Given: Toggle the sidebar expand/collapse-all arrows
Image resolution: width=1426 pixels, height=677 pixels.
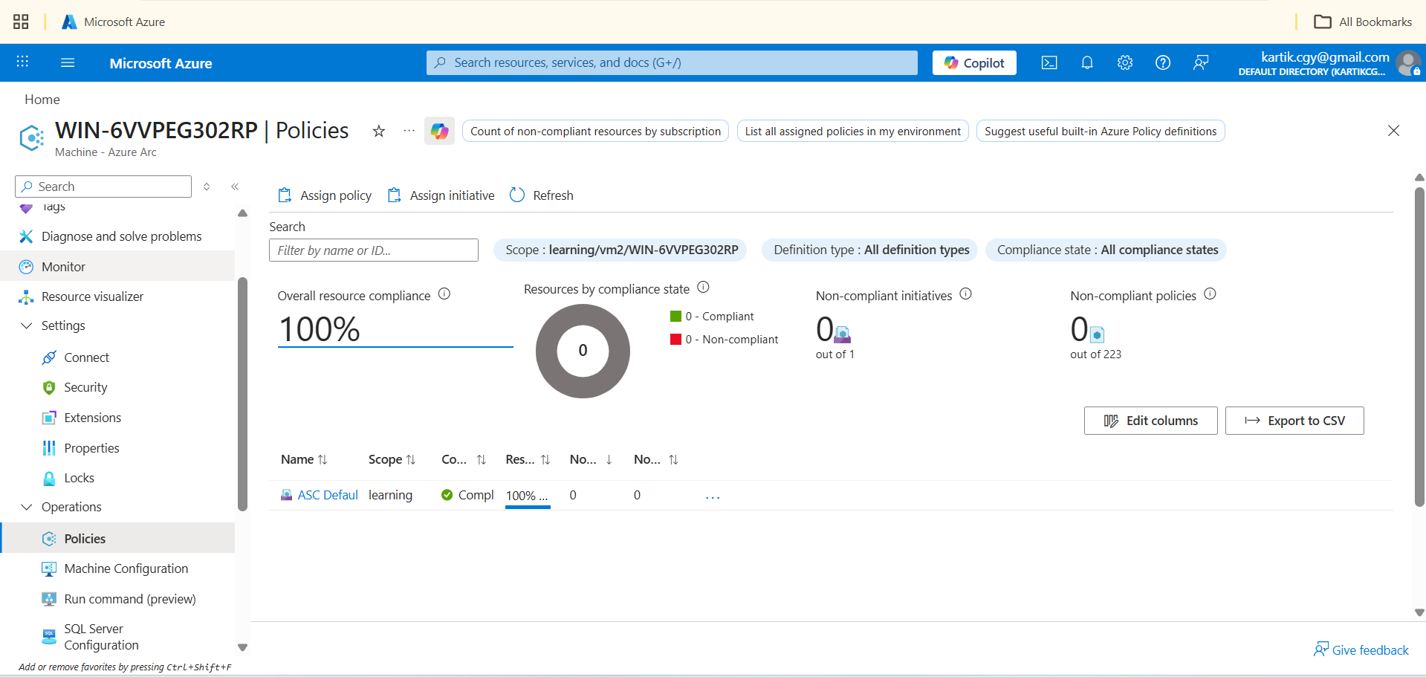Looking at the screenshot, I should tap(207, 187).
